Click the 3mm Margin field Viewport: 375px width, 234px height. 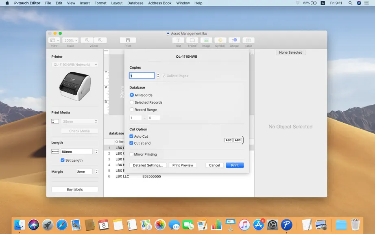[x=84, y=171]
